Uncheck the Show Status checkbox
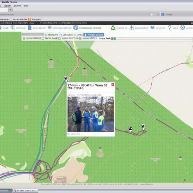193x193 pixels. [80, 38]
